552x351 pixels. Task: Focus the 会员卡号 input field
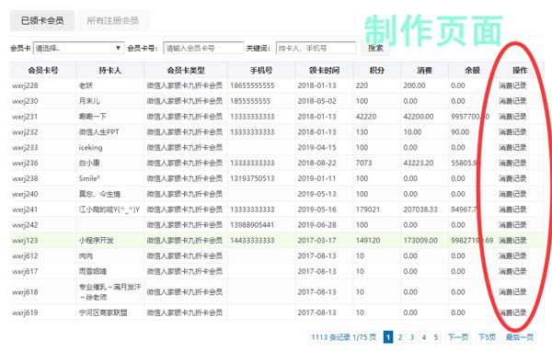[203, 48]
